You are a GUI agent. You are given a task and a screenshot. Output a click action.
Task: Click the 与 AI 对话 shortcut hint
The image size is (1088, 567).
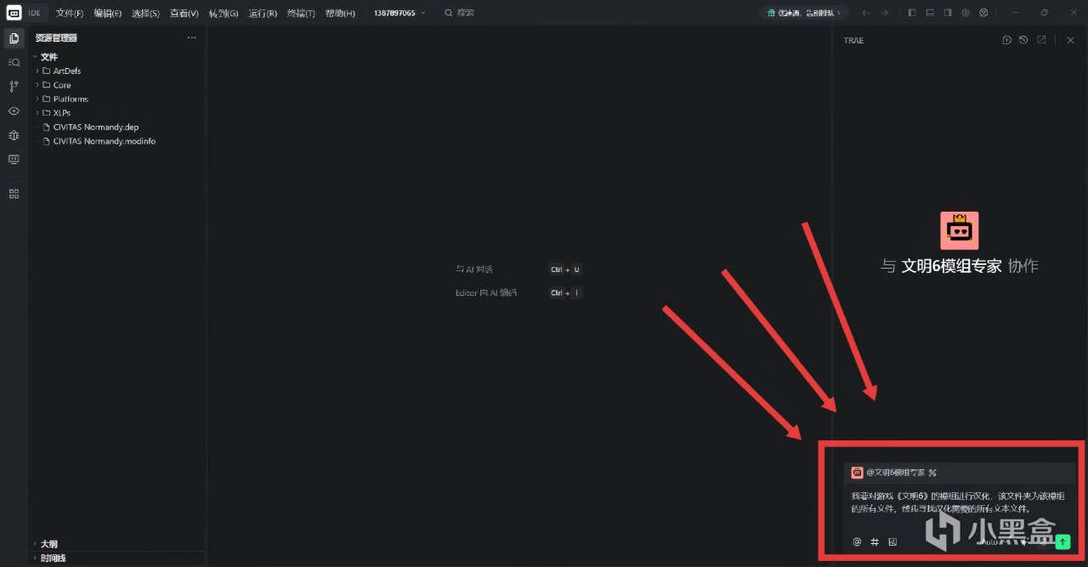tap(474, 269)
